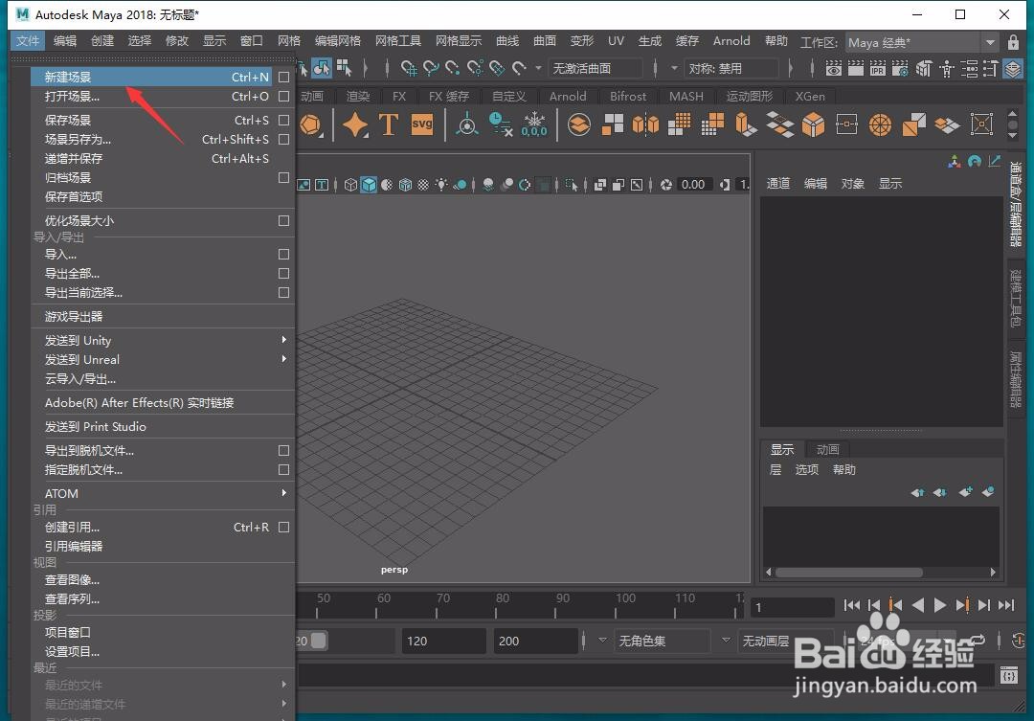Image resolution: width=1034 pixels, height=721 pixels.
Task: Click the smooth shade all viewport icon
Action: [x=369, y=185]
